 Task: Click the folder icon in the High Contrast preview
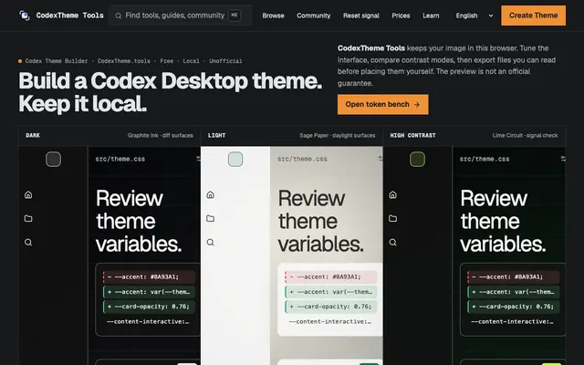(x=392, y=218)
